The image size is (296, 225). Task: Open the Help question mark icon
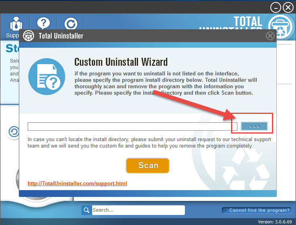click(43, 23)
